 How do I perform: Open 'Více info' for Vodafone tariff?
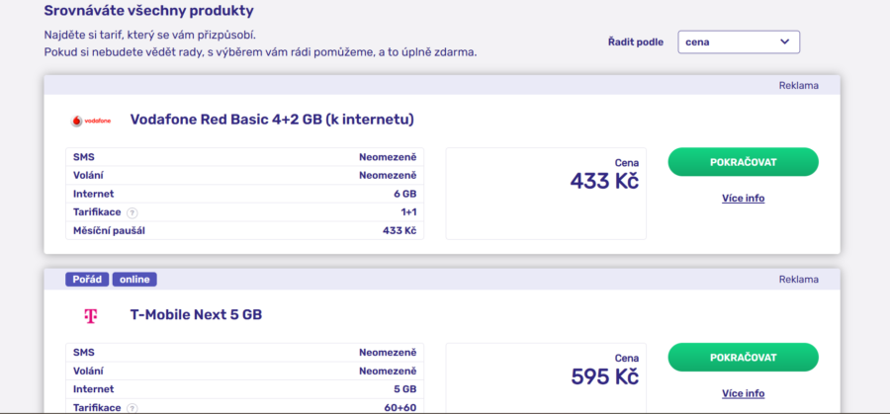(x=743, y=198)
